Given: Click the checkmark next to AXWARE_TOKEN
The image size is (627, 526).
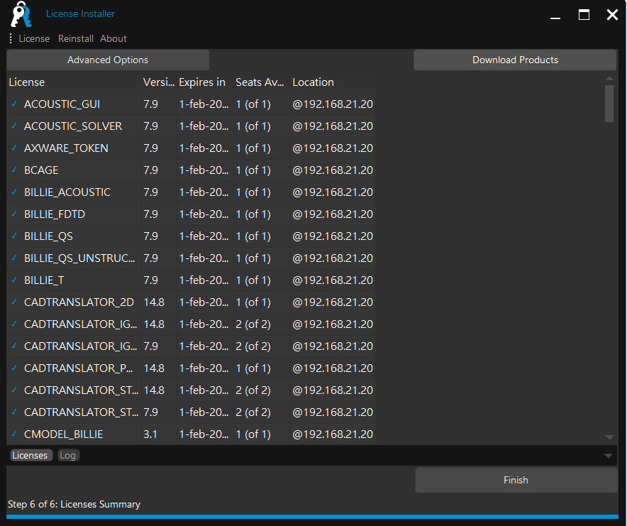Looking at the screenshot, I should (14, 148).
